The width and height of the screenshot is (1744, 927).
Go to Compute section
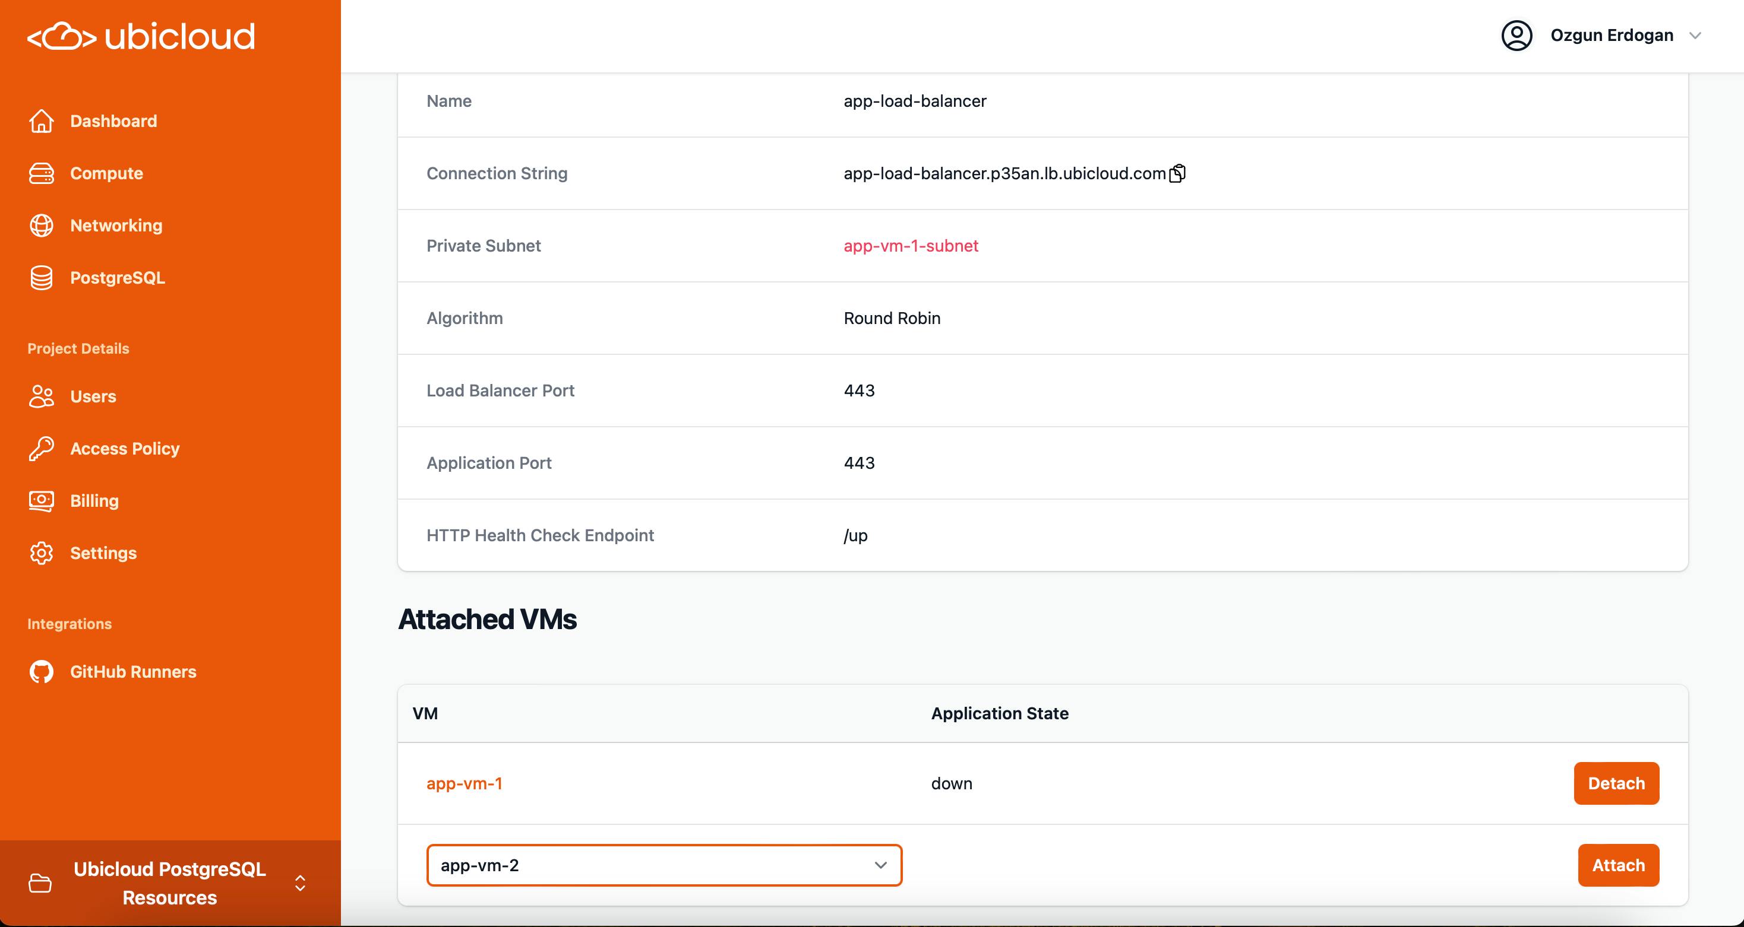point(106,173)
